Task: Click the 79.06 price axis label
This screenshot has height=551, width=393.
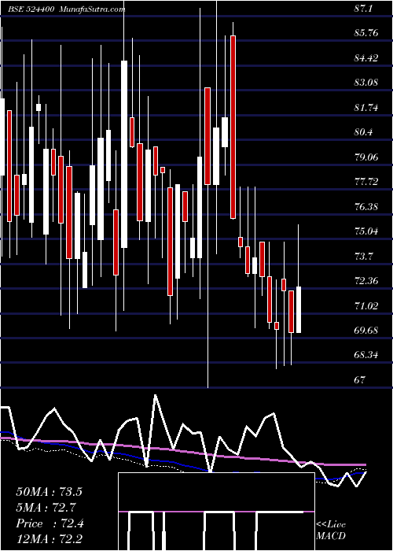Action: 366,157
